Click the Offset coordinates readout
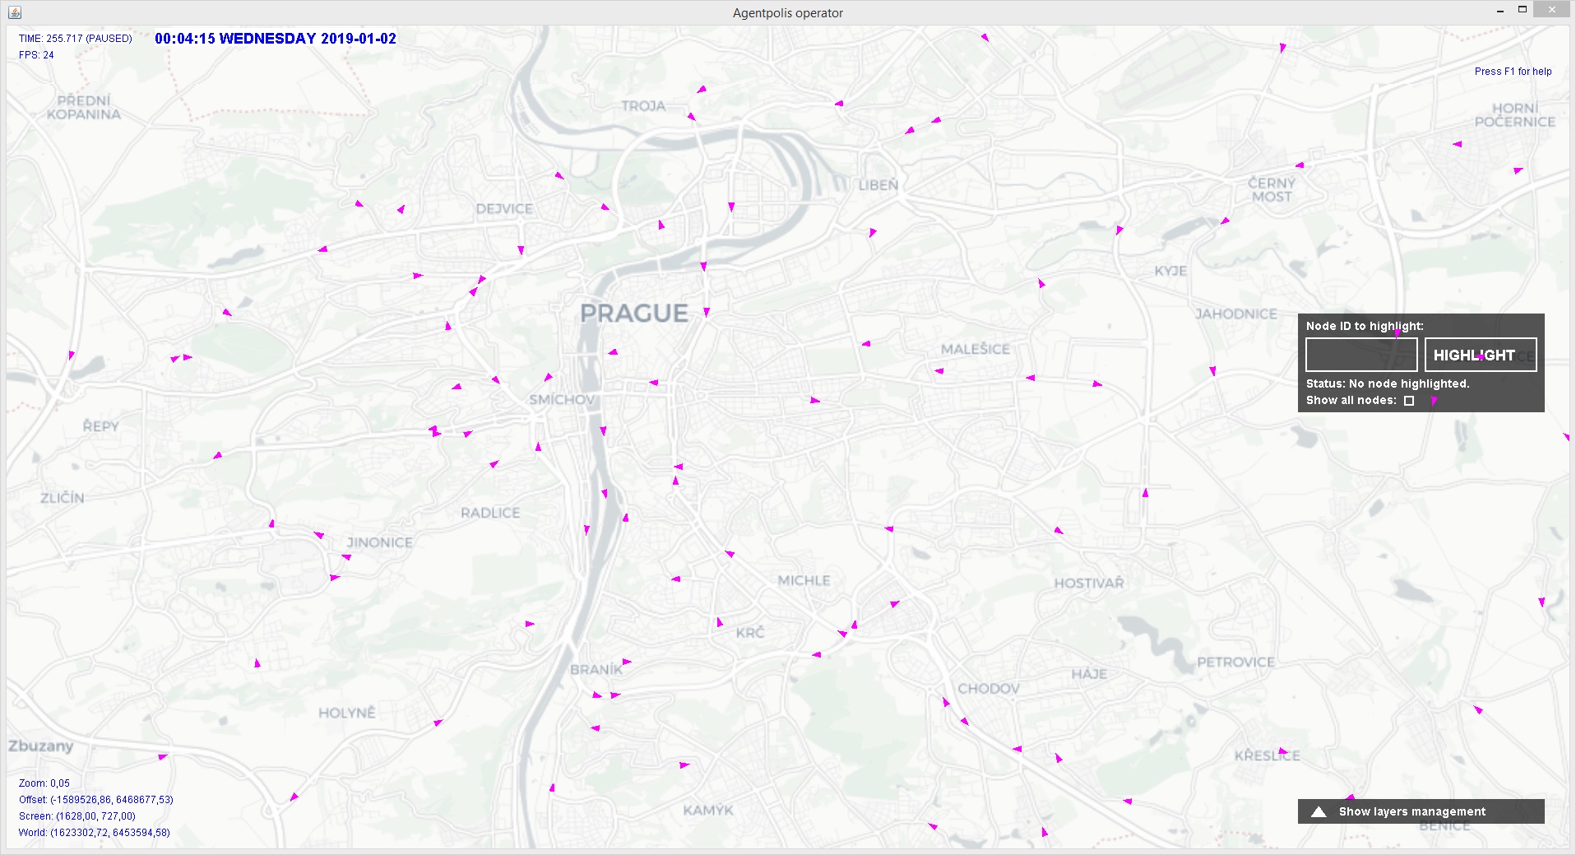Viewport: 1576px width, 855px height. click(x=96, y=800)
